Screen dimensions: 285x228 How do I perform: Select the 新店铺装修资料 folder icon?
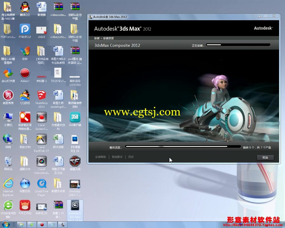click(x=75, y=99)
